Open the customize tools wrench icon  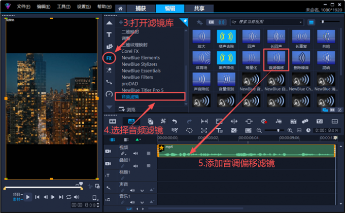click(163, 121)
